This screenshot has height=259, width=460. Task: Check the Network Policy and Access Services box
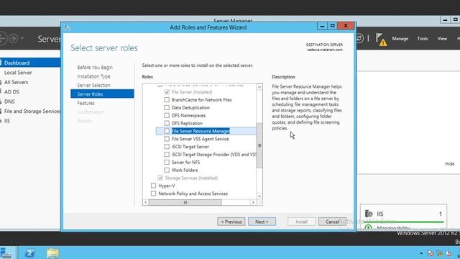tap(153, 194)
